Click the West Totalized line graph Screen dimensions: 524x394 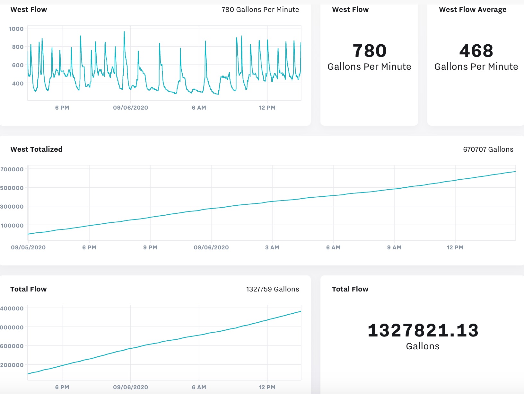(272, 203)
